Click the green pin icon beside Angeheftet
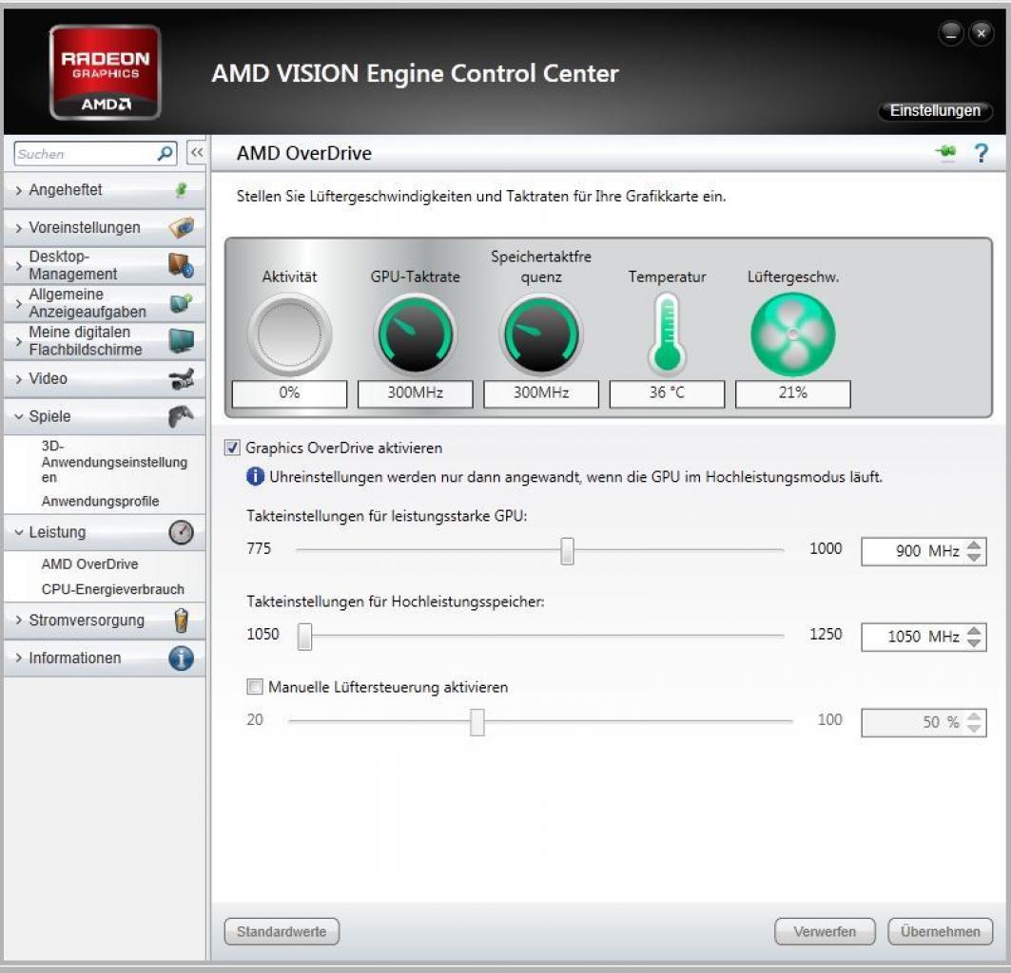The width and height of the screenshot is (1011, 973). 182,189
